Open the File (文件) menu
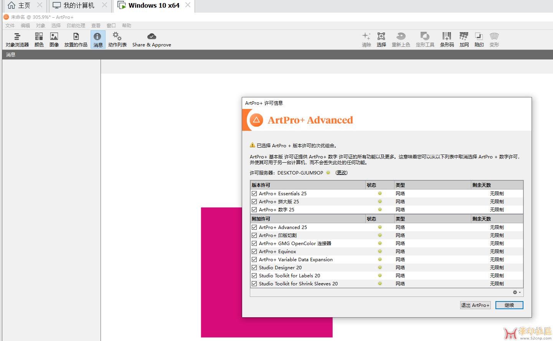553x341 pixels. tap(10, 26)
